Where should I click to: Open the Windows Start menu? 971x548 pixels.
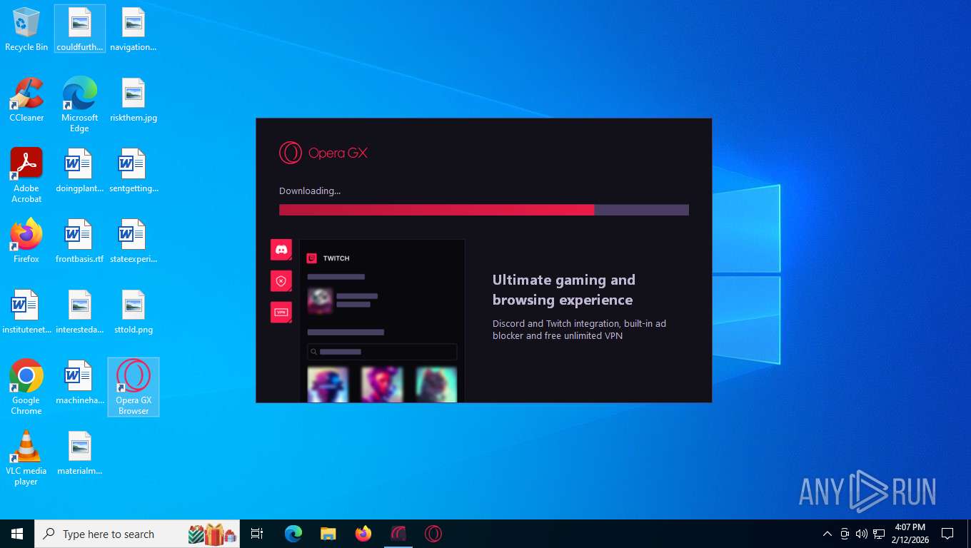click(x=17, y=534)
